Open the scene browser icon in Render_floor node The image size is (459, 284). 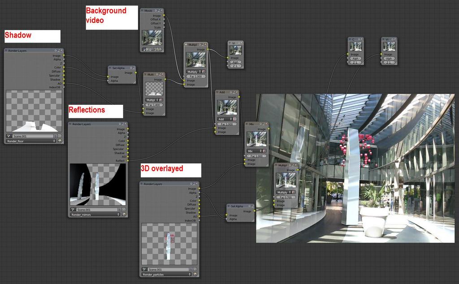(x=9, y=136)
